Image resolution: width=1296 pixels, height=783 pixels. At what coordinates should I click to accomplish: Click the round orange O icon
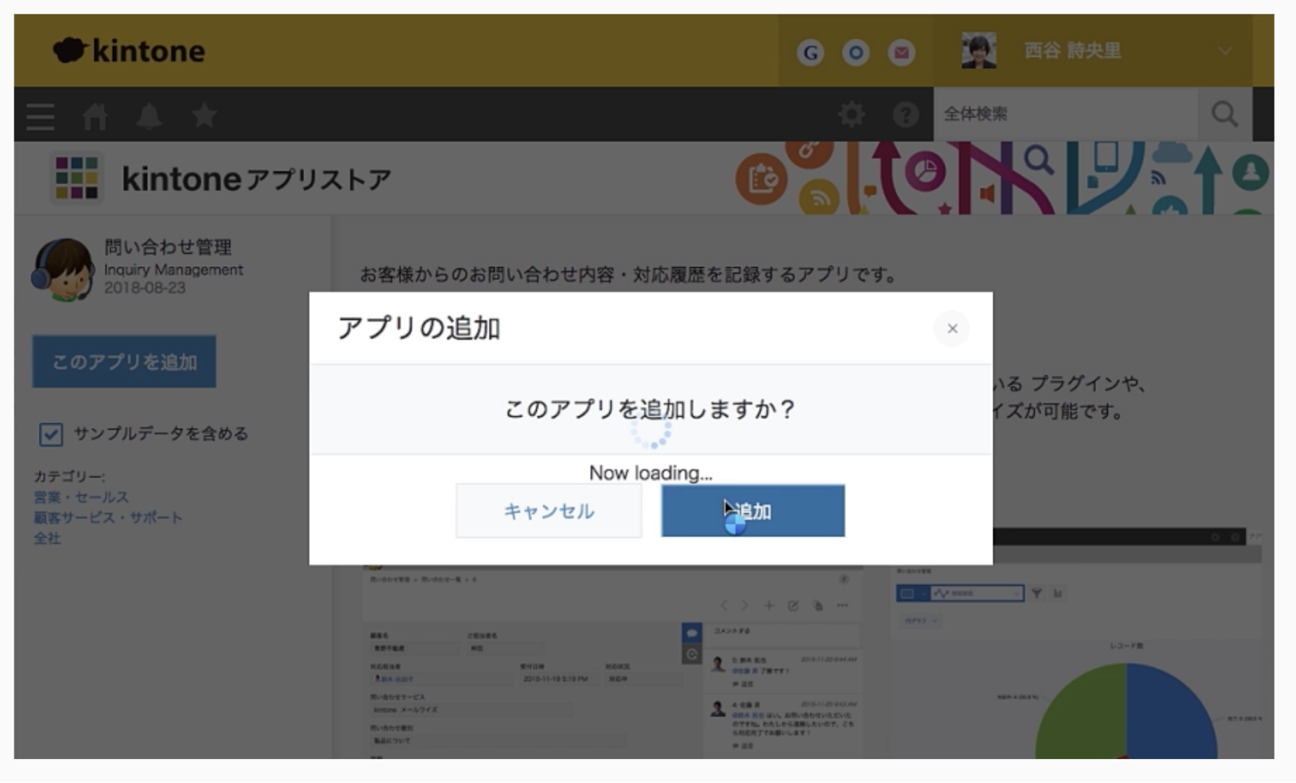[x=854, y=52]
